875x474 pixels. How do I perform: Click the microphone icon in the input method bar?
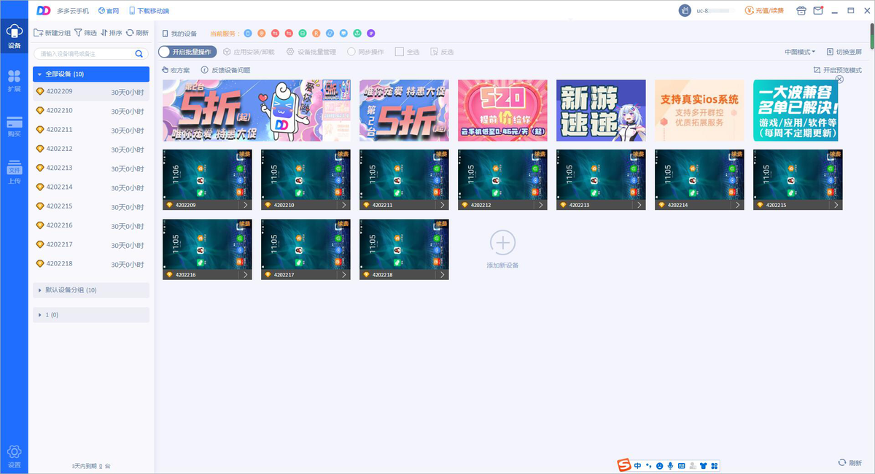tap(670, 465)
